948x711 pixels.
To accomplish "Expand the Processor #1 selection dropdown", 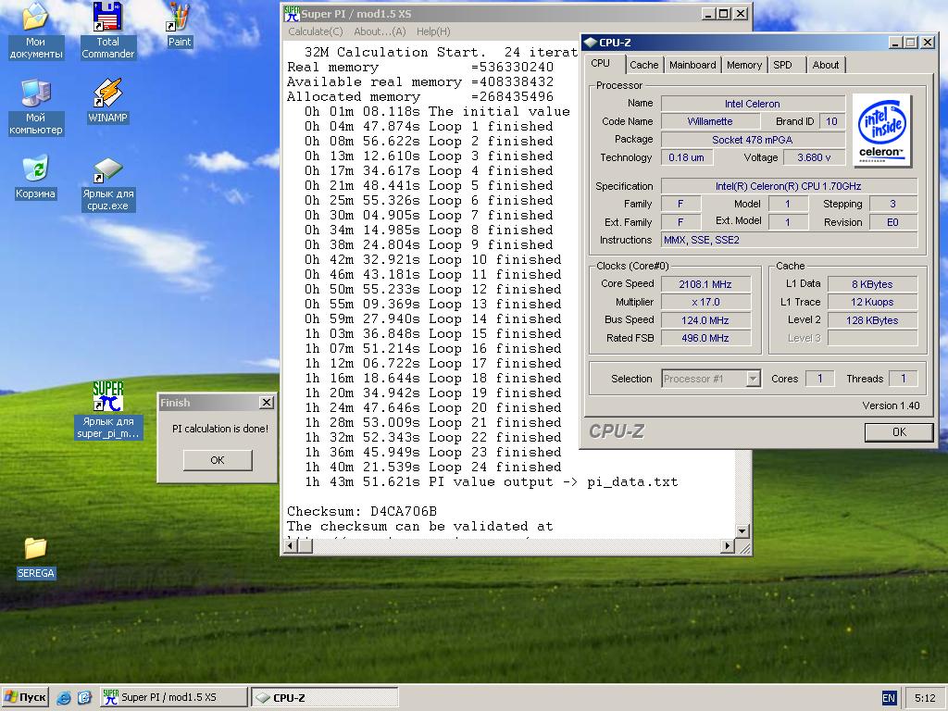I will pyautogui.click(x=753, y=379).
